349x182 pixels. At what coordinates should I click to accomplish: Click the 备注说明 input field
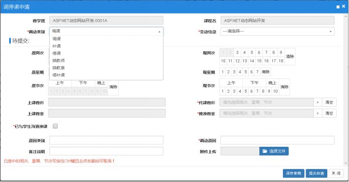pos(106,151)
